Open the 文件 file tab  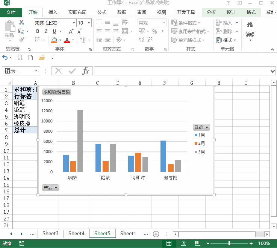click(x=11, y=12)
